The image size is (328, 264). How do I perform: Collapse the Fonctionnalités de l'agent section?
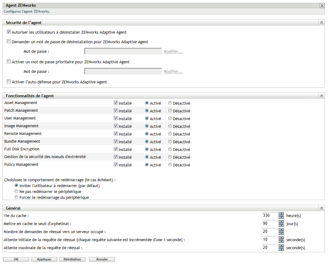click(x=322, y=96)
